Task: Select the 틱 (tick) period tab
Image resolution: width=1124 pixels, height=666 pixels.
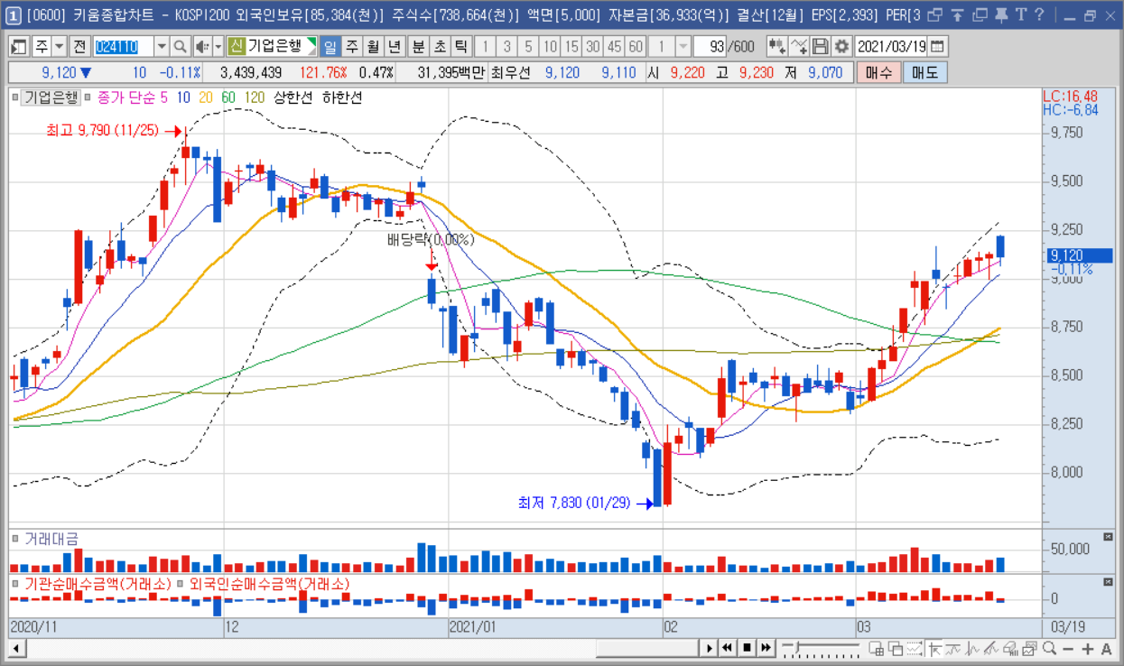Action: pyautogui.click(x=460, y=46)
